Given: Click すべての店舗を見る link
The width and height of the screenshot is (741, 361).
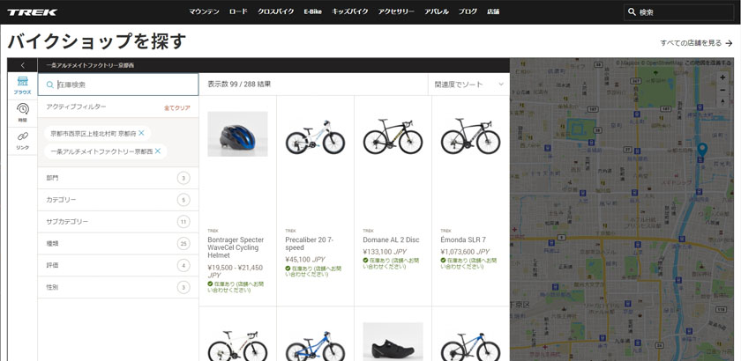Looking at the screenshot, I should tap(691, 43).
